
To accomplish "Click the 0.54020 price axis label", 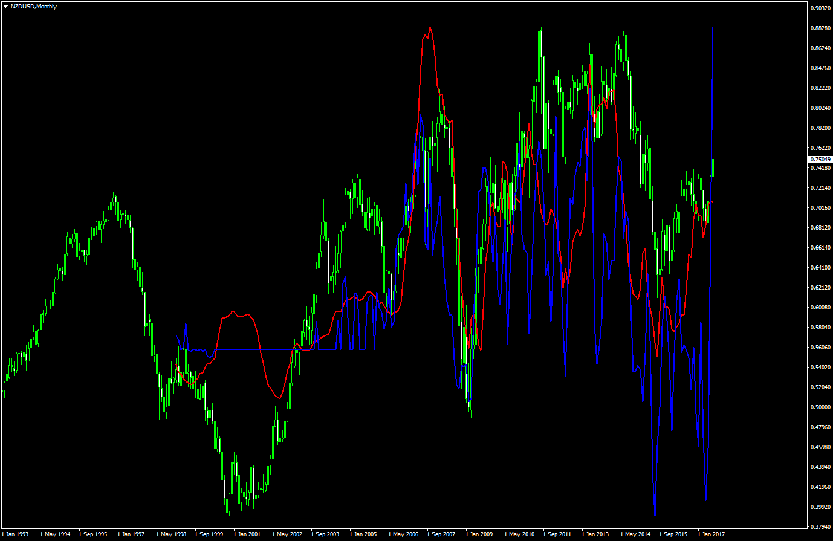I will click(820, 368).
